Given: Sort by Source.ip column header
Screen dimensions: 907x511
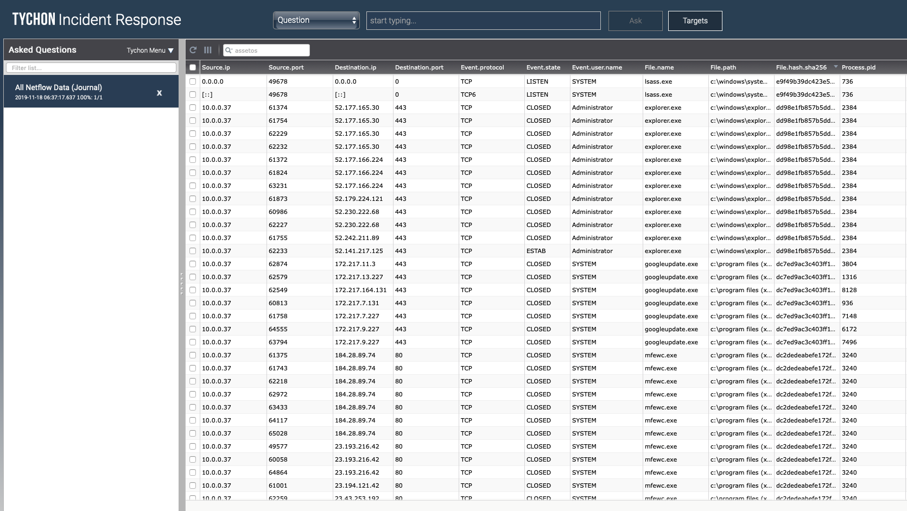Looking at the screenshot, I should [x=216, y=67].
